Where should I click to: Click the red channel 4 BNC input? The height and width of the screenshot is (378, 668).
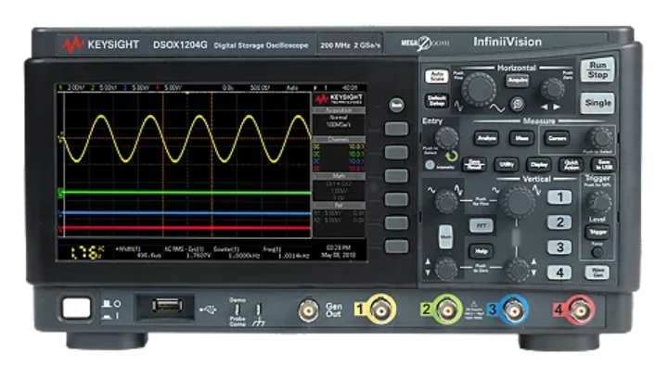pyautogui.click(x=581, y=310)
